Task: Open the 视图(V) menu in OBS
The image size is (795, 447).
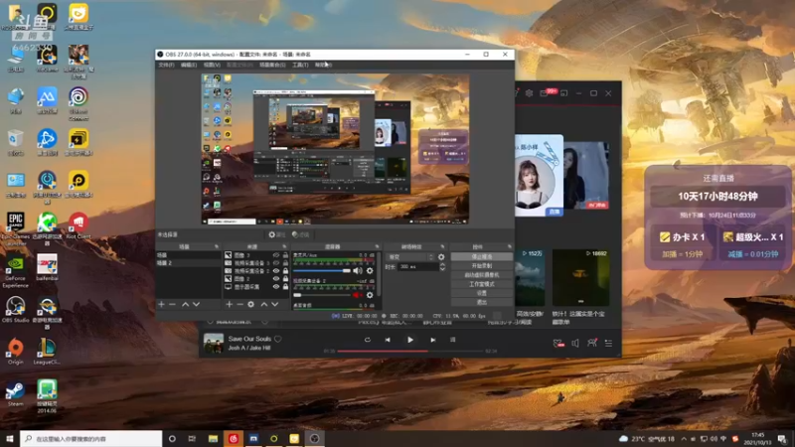Action: (x=212, y=65)
